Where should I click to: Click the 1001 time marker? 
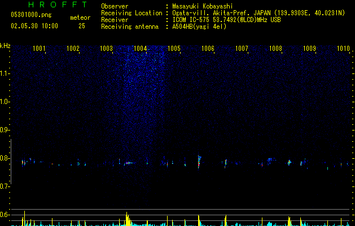click(x=39, y=48)
